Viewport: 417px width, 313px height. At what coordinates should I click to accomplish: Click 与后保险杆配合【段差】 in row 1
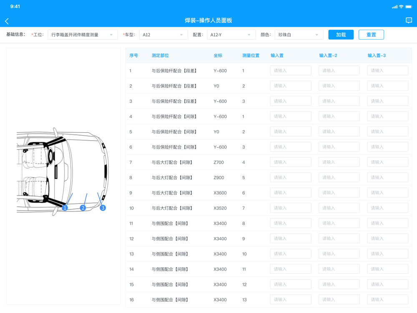pyautogui.click(x=174, y=71)
